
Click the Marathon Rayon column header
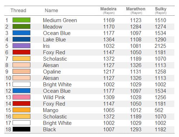tap(136, 10)
